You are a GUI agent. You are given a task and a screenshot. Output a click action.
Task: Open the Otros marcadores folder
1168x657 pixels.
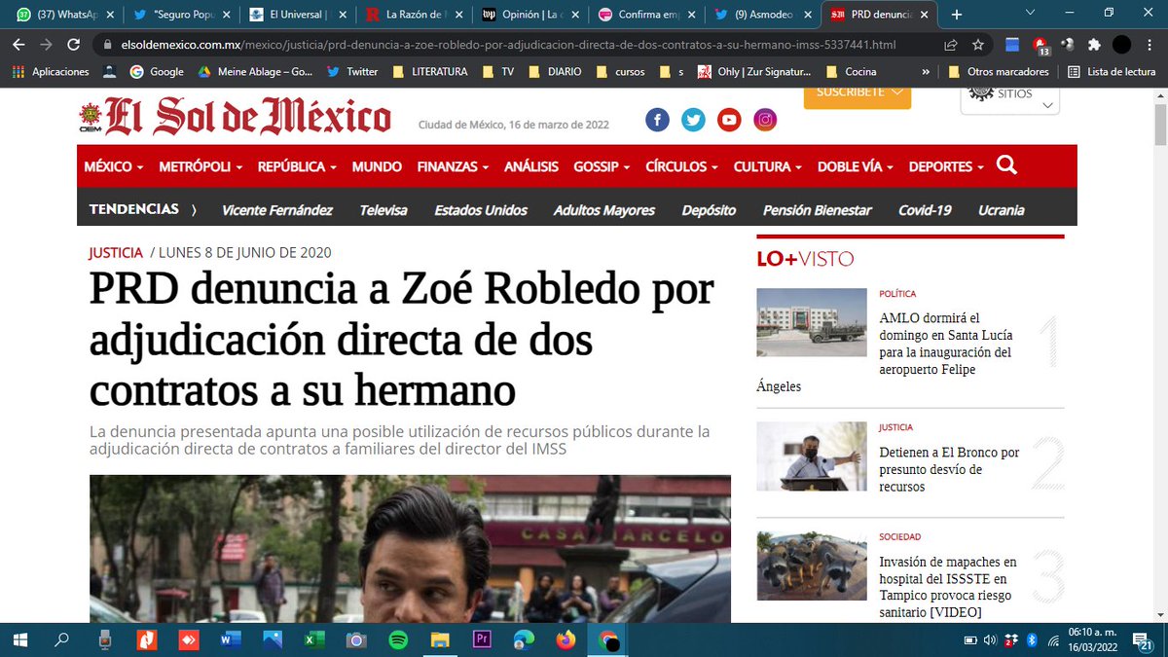(998, 71)
